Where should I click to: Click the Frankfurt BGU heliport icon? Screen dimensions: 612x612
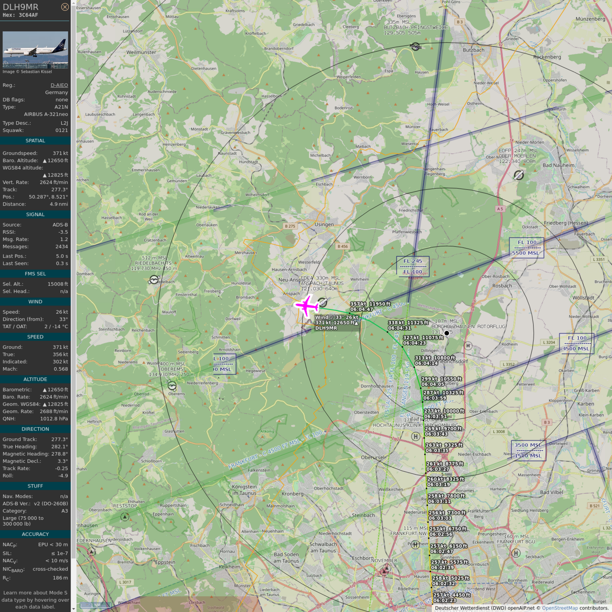tap(516, 553)
